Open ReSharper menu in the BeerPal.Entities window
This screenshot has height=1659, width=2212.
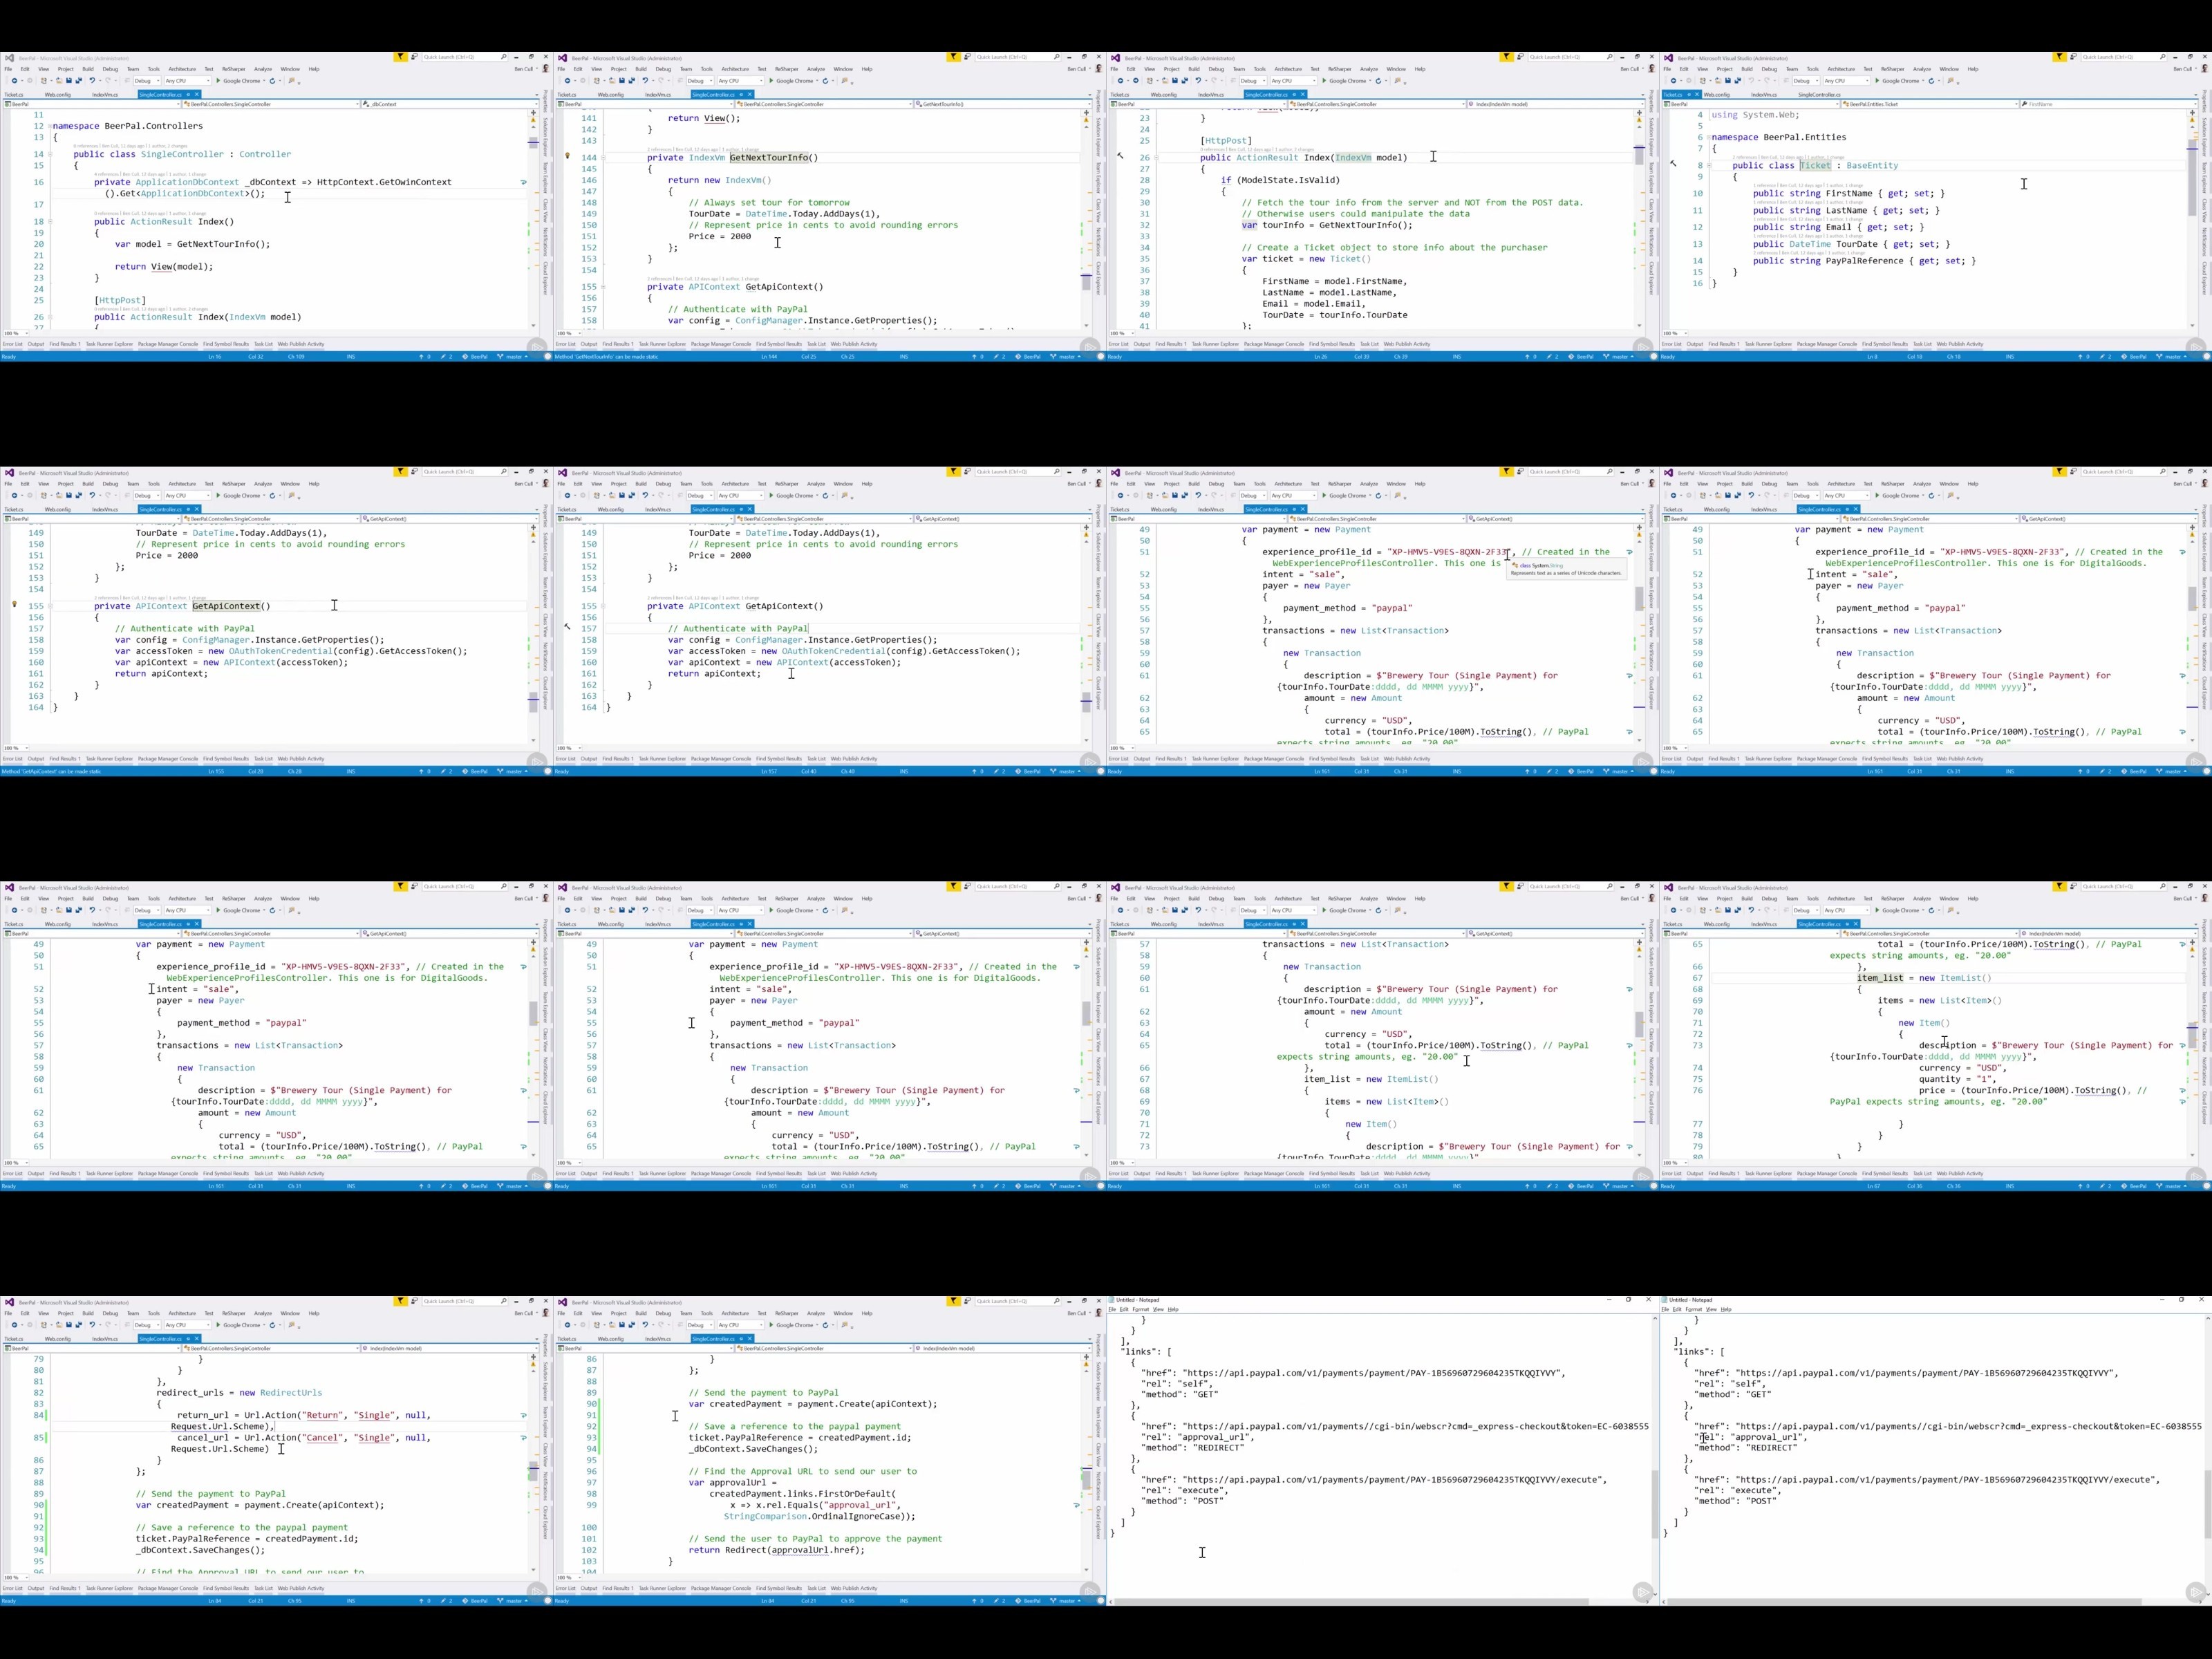1892,69
